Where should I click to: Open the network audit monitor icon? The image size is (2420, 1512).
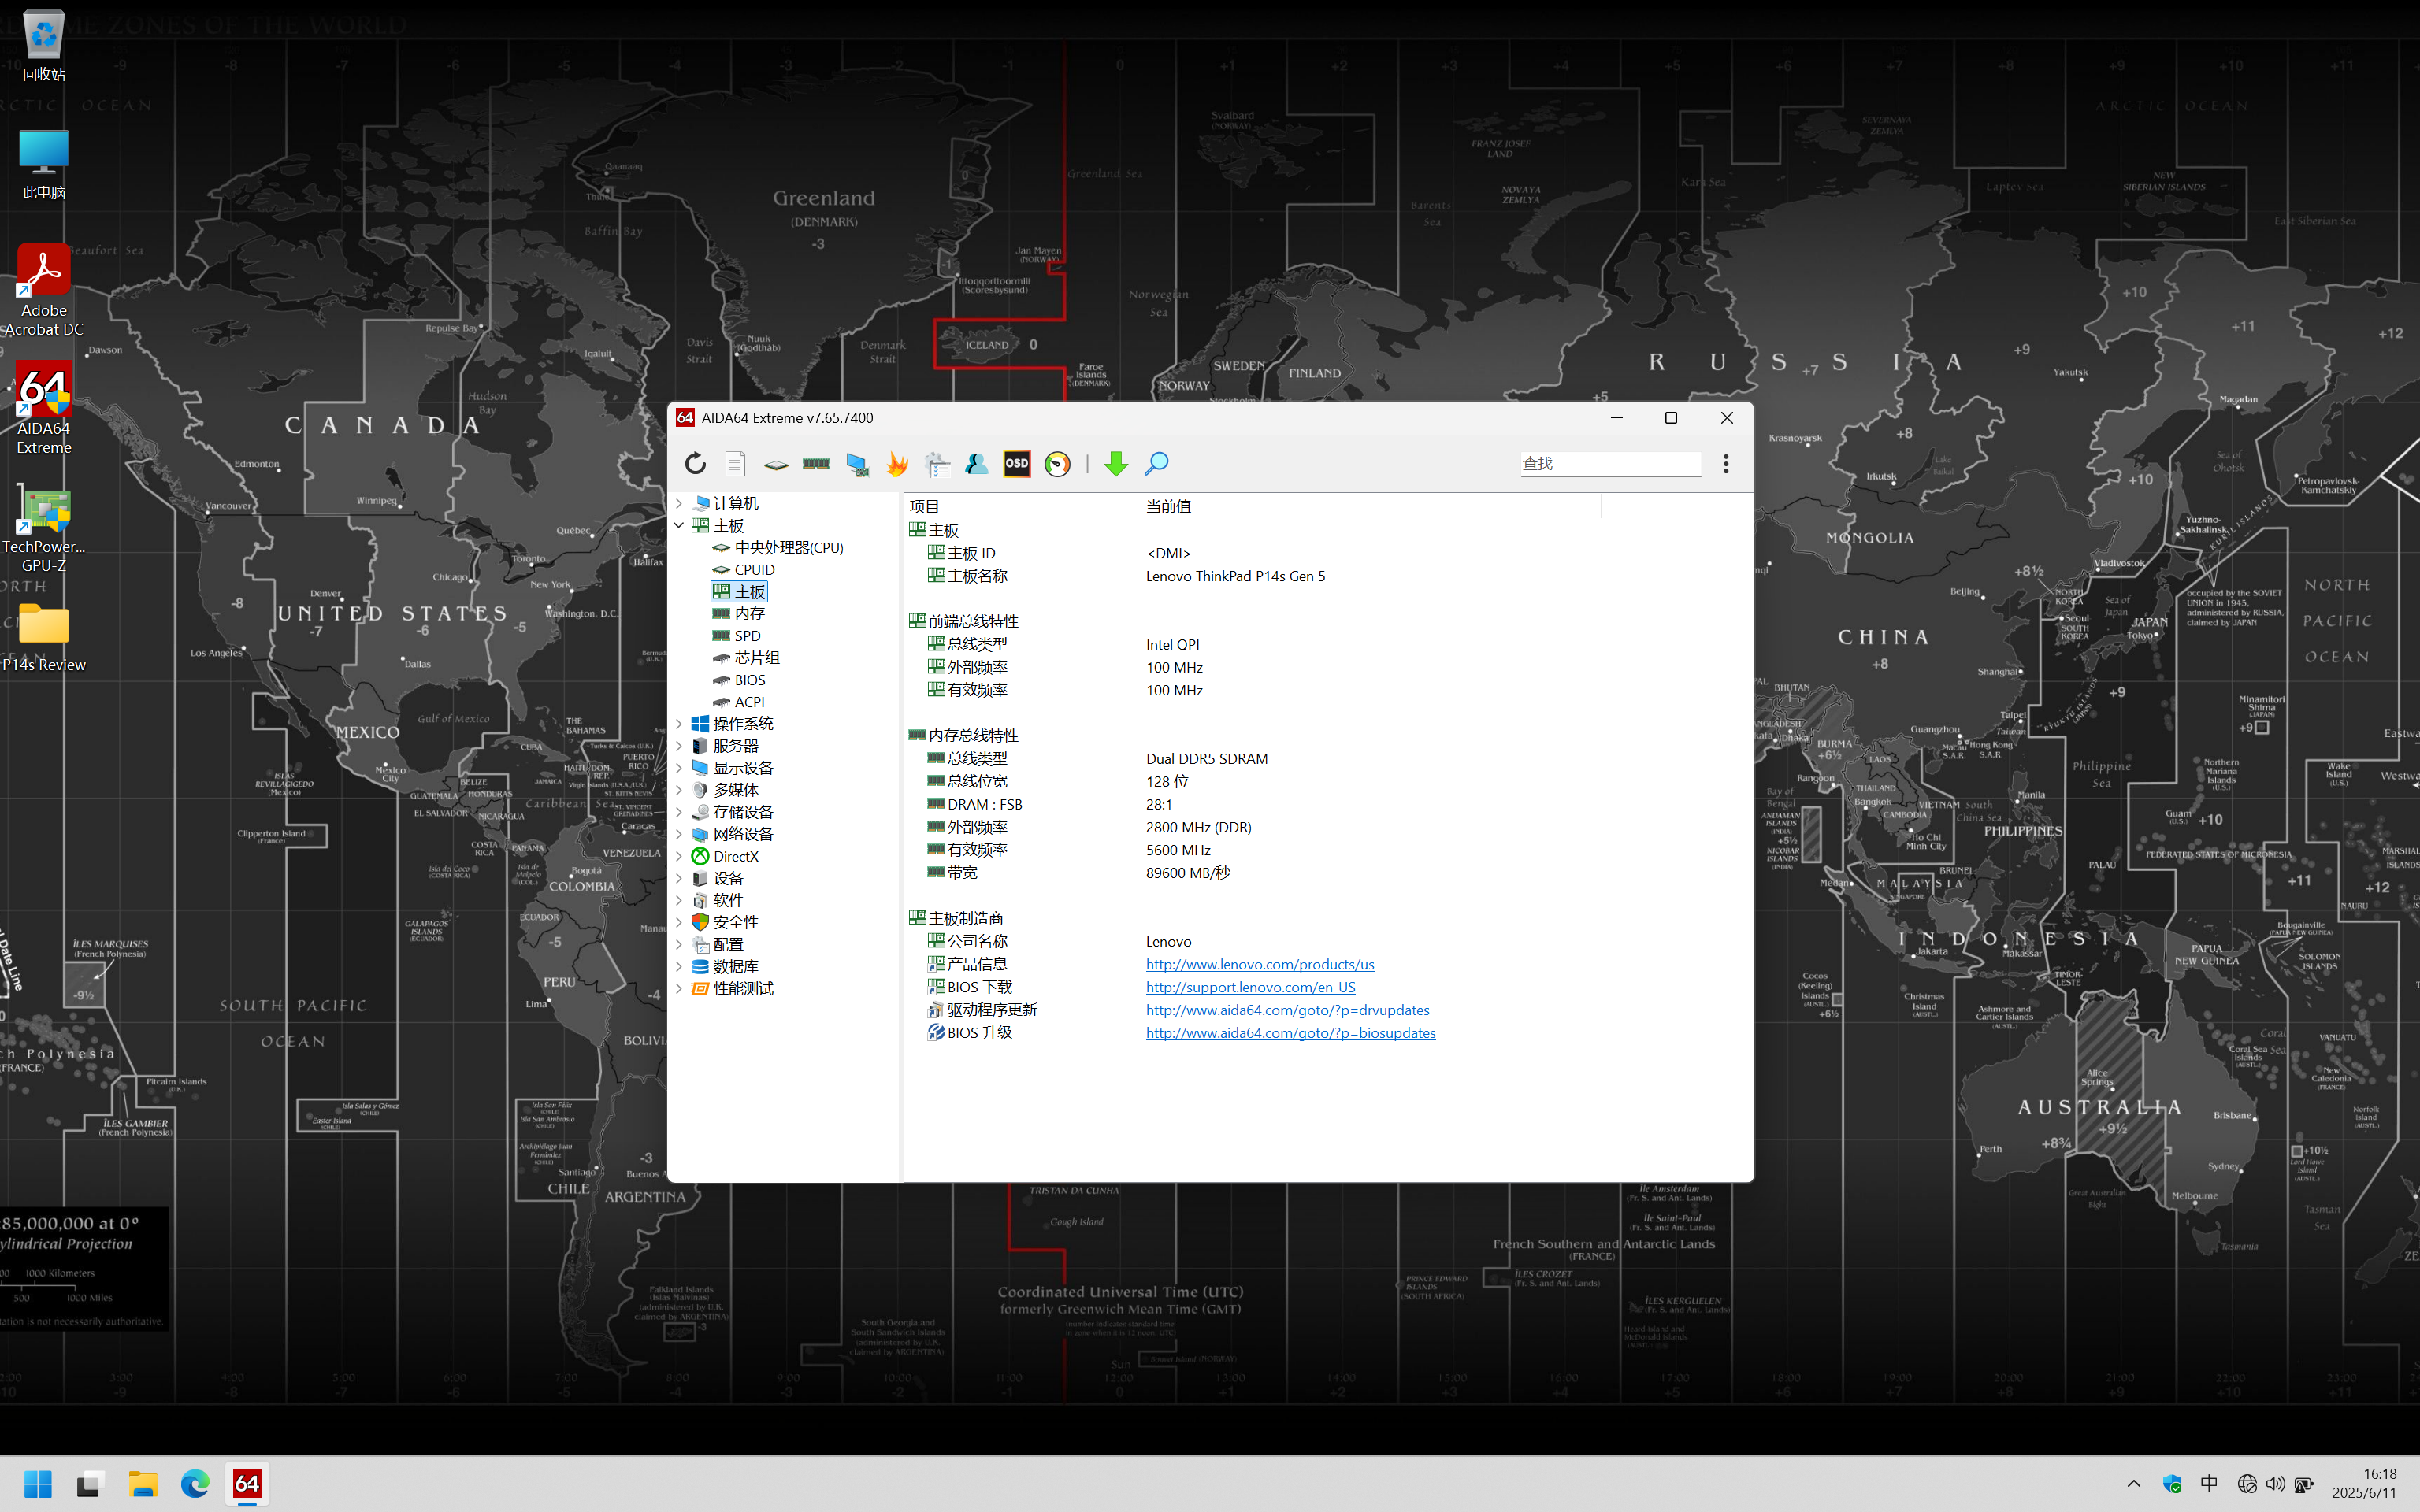pos(857,464)
